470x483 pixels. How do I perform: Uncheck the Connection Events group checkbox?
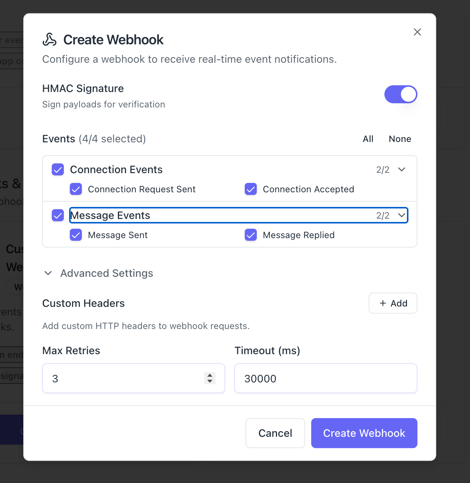coord(58,170)
